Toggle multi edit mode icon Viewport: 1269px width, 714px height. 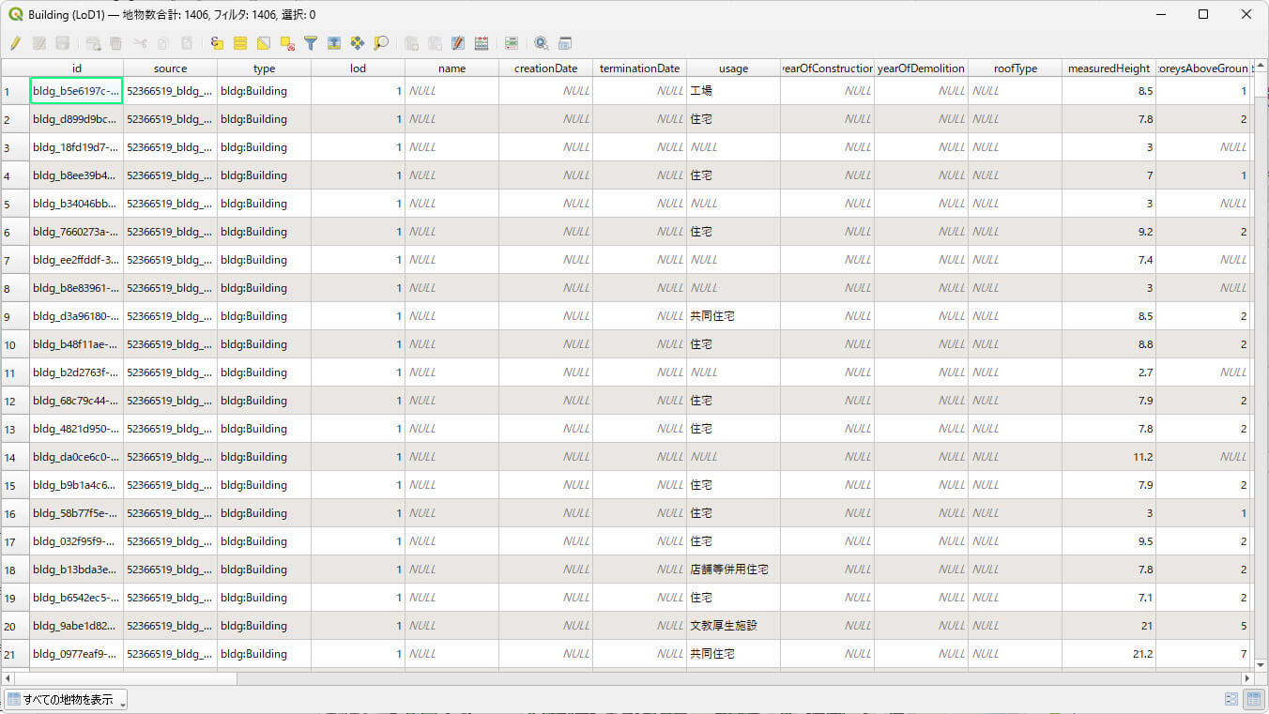[x=39, y=43]
